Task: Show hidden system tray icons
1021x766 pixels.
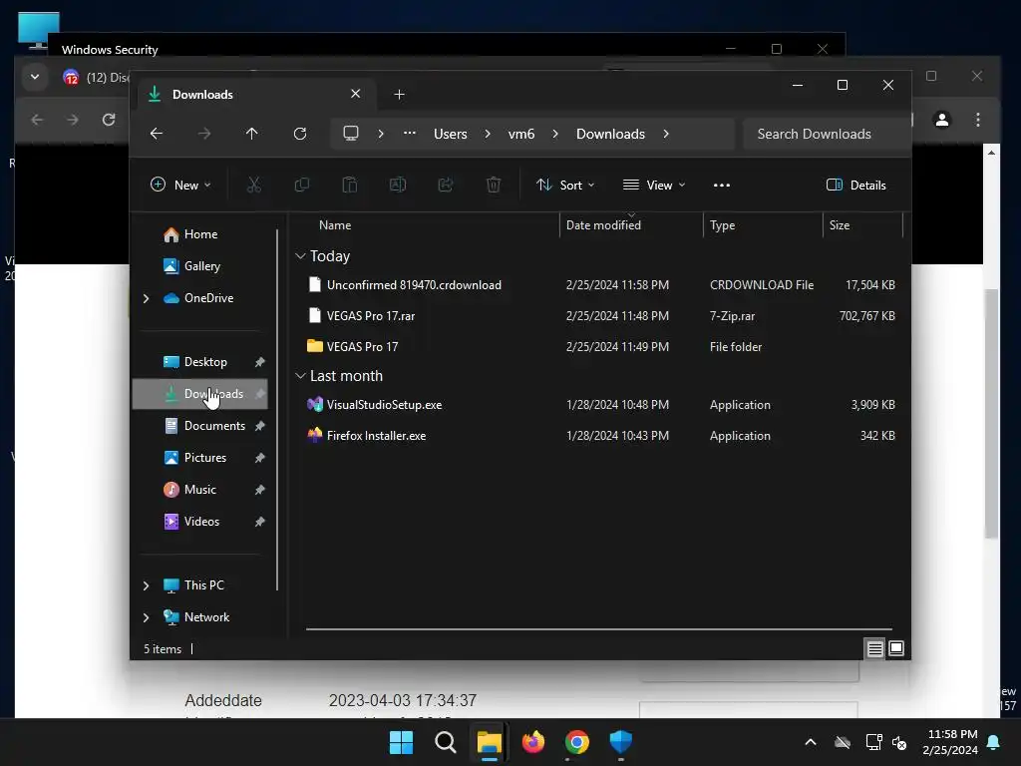Action: click(x=811, y=742)
